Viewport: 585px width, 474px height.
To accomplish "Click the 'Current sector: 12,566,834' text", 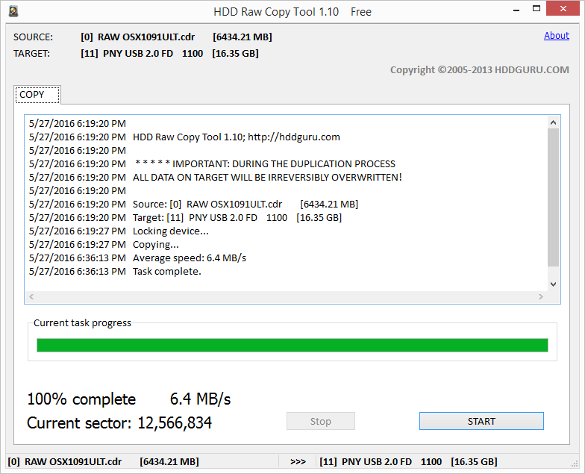I will [119, 422].
